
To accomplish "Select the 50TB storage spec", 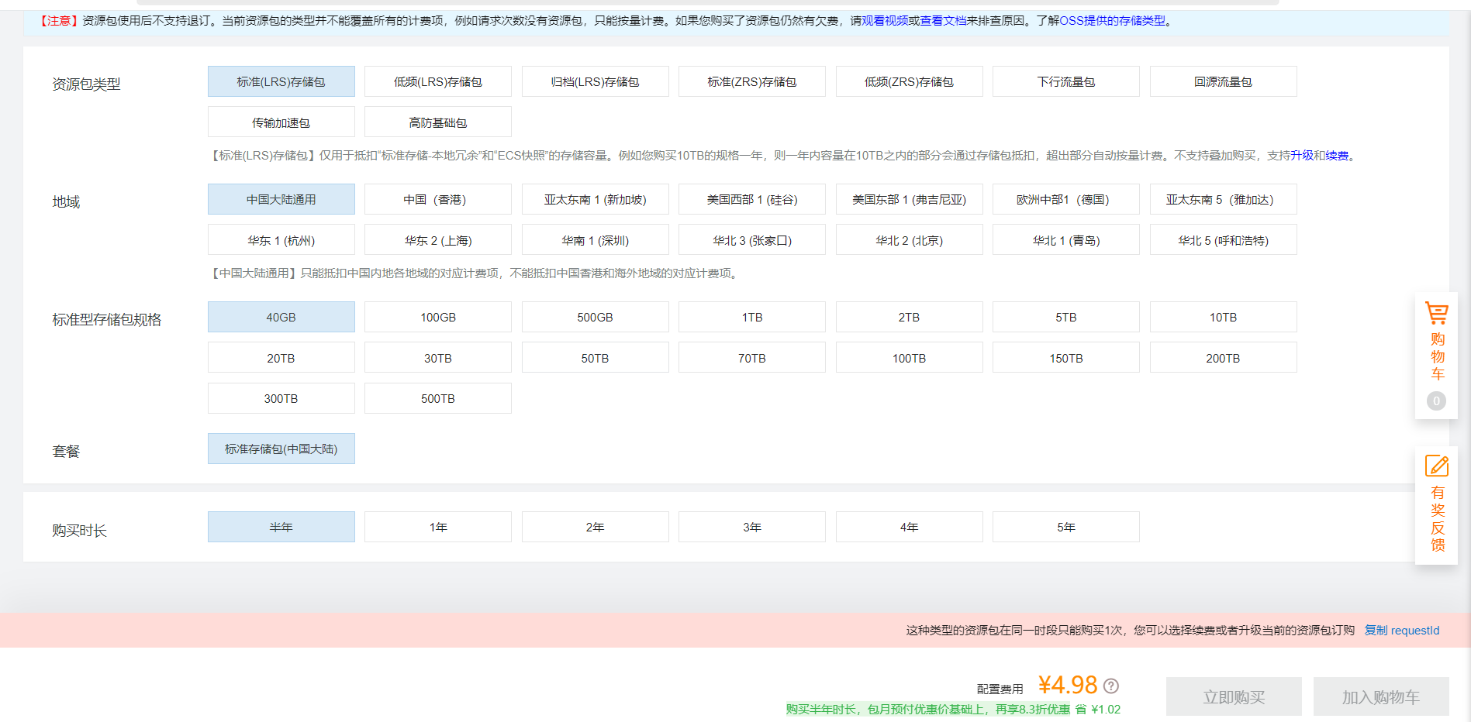I will [595, 358].
